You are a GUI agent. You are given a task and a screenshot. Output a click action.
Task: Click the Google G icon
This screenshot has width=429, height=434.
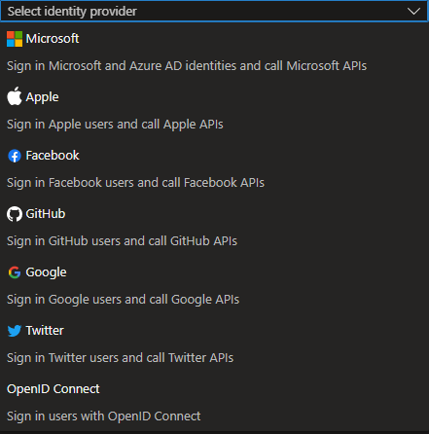tap(15, 272)
